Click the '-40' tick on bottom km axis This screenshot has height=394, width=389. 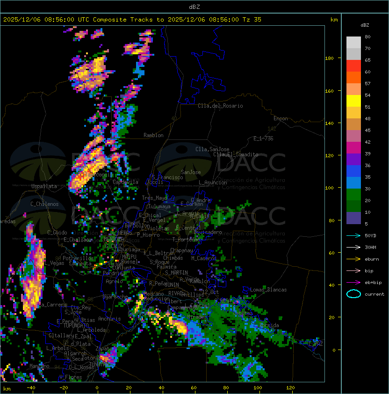31,388
